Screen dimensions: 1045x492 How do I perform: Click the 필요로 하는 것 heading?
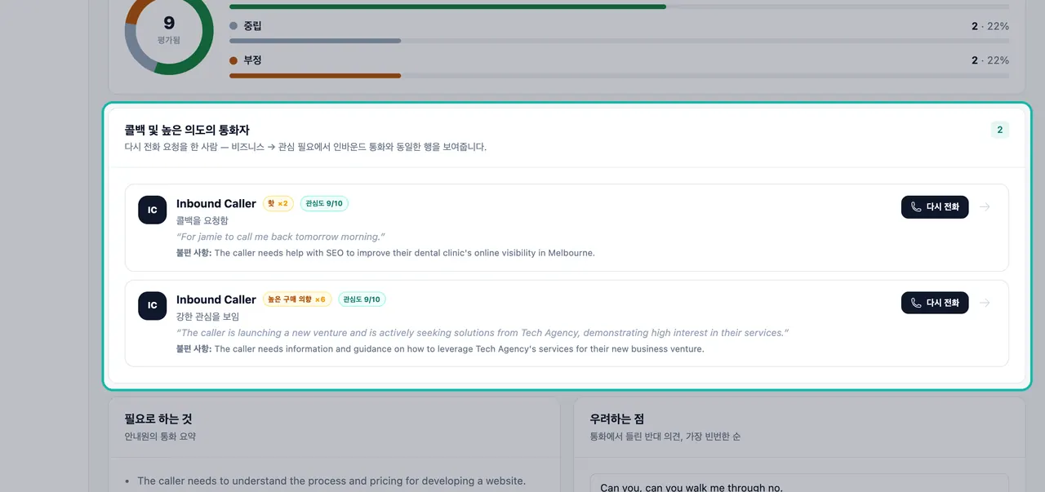point(158,419)
